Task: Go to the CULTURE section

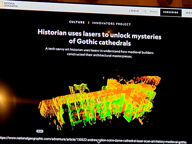Action: tap(77, 22)
